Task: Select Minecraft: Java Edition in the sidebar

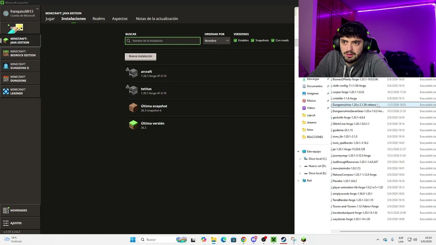Action: pyautogui.click(x=20, y=40)
